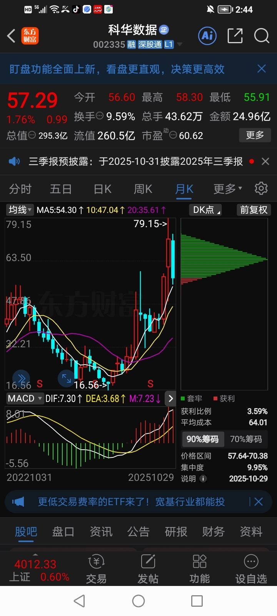The image size is (277, 616).
Task: Close the ETF promotion banner
Action: [259, 502]
